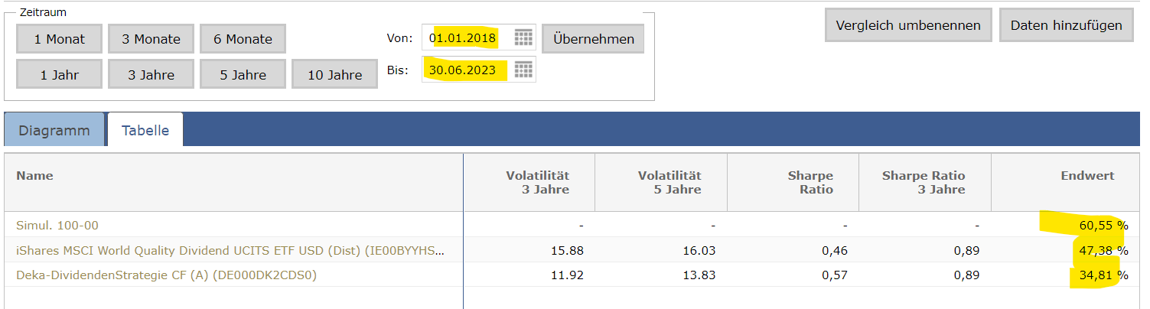The width and height of the screenshot is (1150, 309).
Task: Edit the Von date field
Action: (465, 37)
